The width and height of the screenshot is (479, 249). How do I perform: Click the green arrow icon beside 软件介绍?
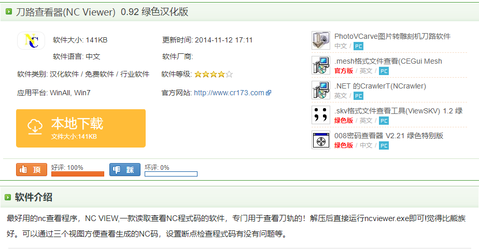pos(8,197)
